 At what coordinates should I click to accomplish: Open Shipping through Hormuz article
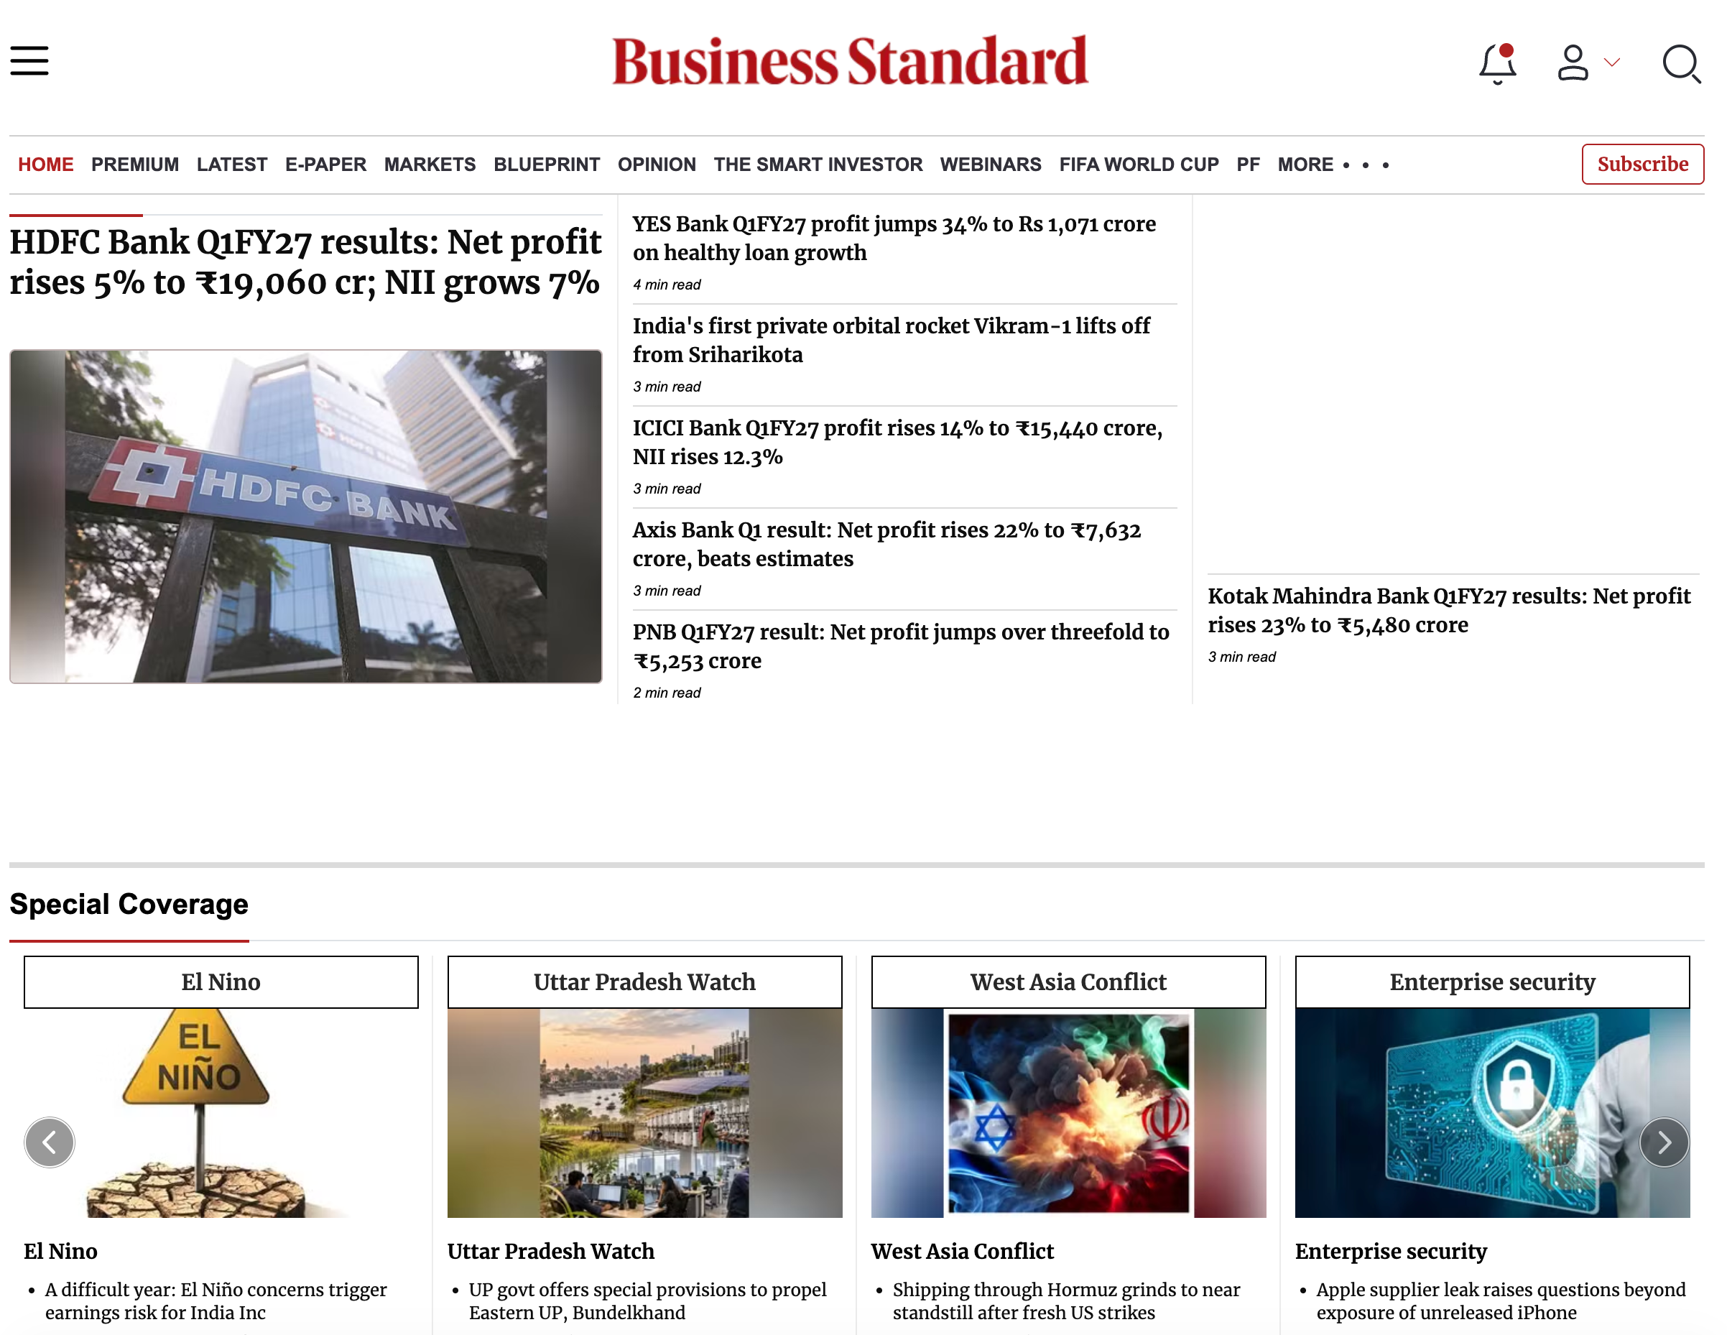click(1066, 1301)
